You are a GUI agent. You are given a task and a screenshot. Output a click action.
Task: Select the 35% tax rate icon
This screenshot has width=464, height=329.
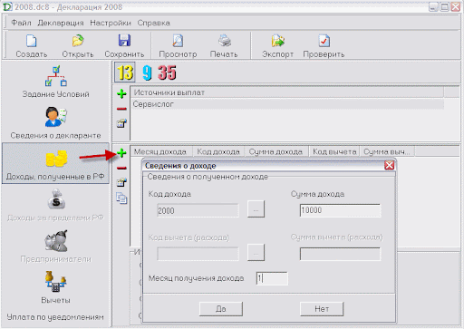click(x=167, y=73)
